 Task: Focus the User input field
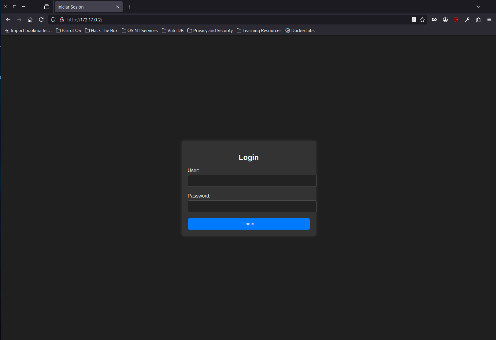click(x=252, y=181)
